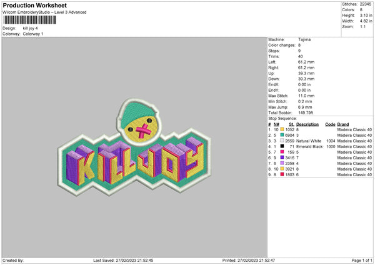Click the 'Brand' column header
The height and width of the screenshot is (265, 375).
point(343,124)
